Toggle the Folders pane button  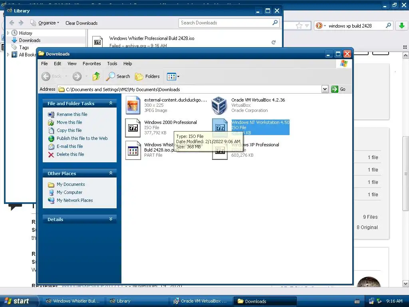pyautogui.click(x=147, y=76)
